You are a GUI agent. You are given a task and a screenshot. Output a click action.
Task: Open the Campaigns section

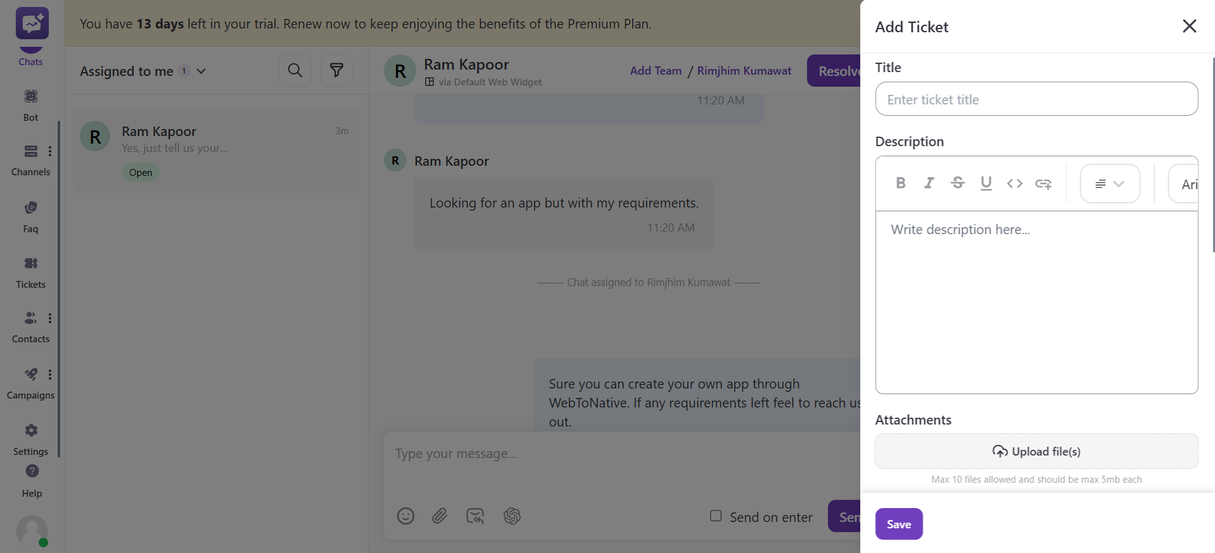[30, 382]
